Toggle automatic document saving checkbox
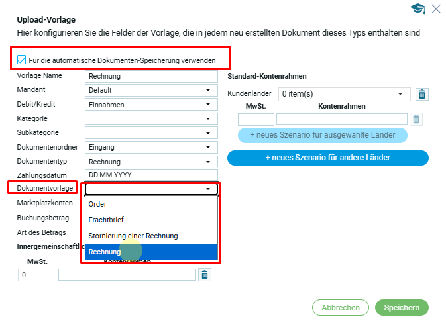The height and width of the screenshot is (331, 446). [22, 60]
